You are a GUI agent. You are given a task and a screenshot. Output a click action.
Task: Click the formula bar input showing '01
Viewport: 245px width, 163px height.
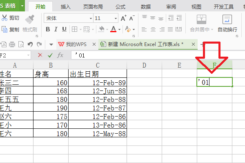[x=158, y=55]
